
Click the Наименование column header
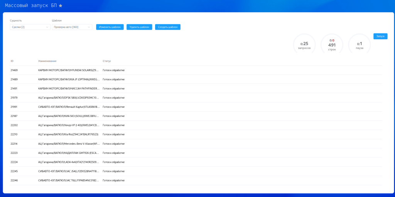click(47, 61)
